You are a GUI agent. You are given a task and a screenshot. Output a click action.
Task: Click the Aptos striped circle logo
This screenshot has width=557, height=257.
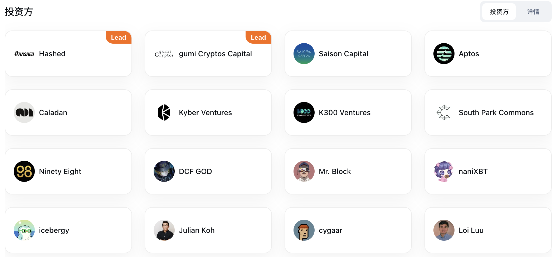(444, 54)
